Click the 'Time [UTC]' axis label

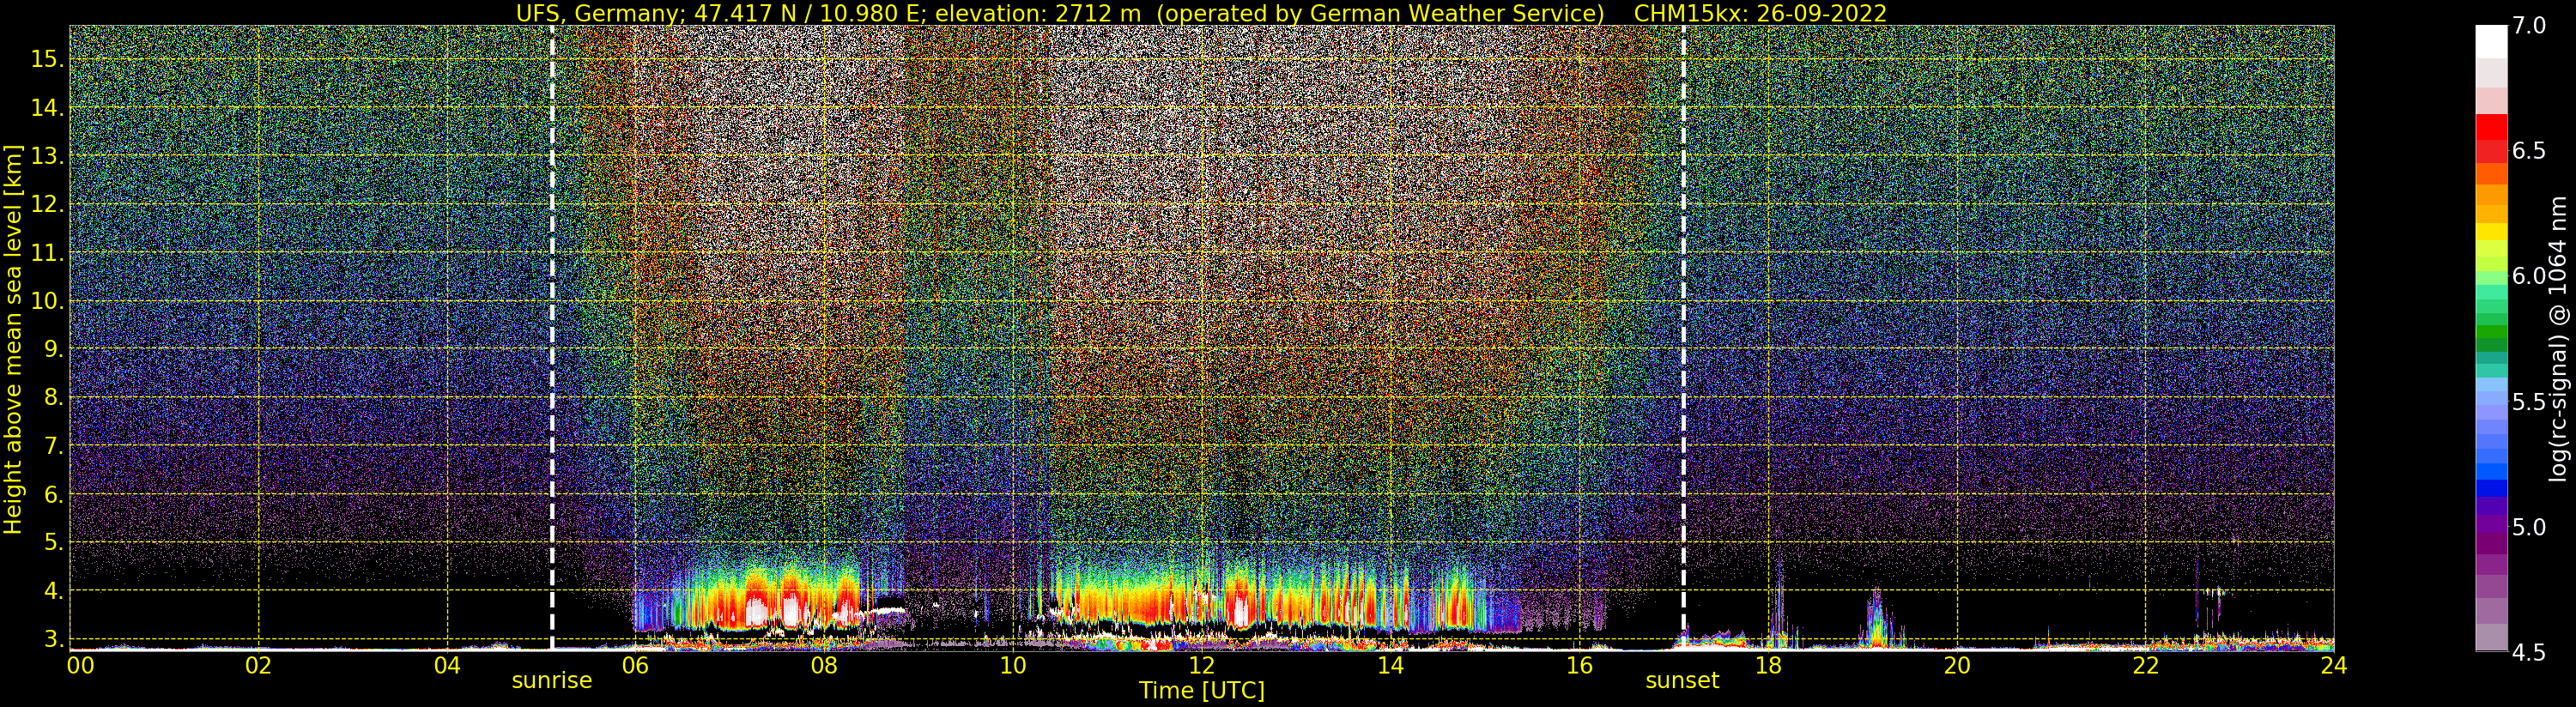coord(1201,691)
